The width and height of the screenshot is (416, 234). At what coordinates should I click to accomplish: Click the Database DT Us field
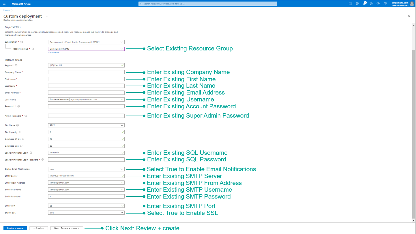point(86,139)
